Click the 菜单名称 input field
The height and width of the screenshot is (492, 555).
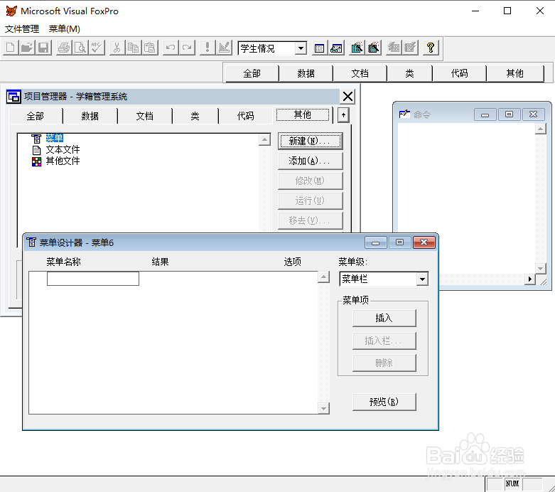click(x=93, y=279)
